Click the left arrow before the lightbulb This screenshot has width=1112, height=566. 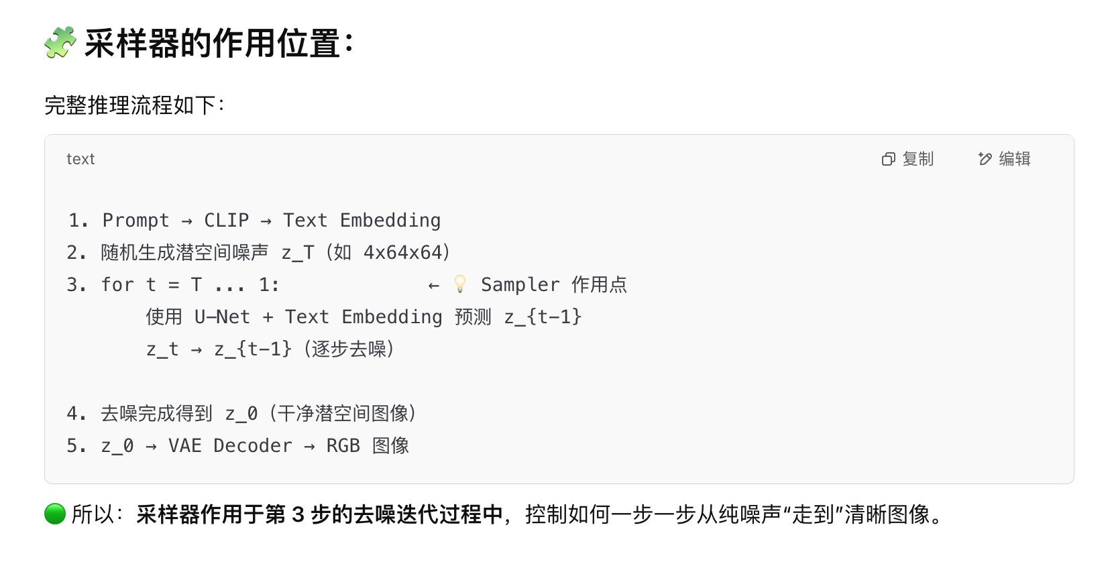tap(434, 286)
